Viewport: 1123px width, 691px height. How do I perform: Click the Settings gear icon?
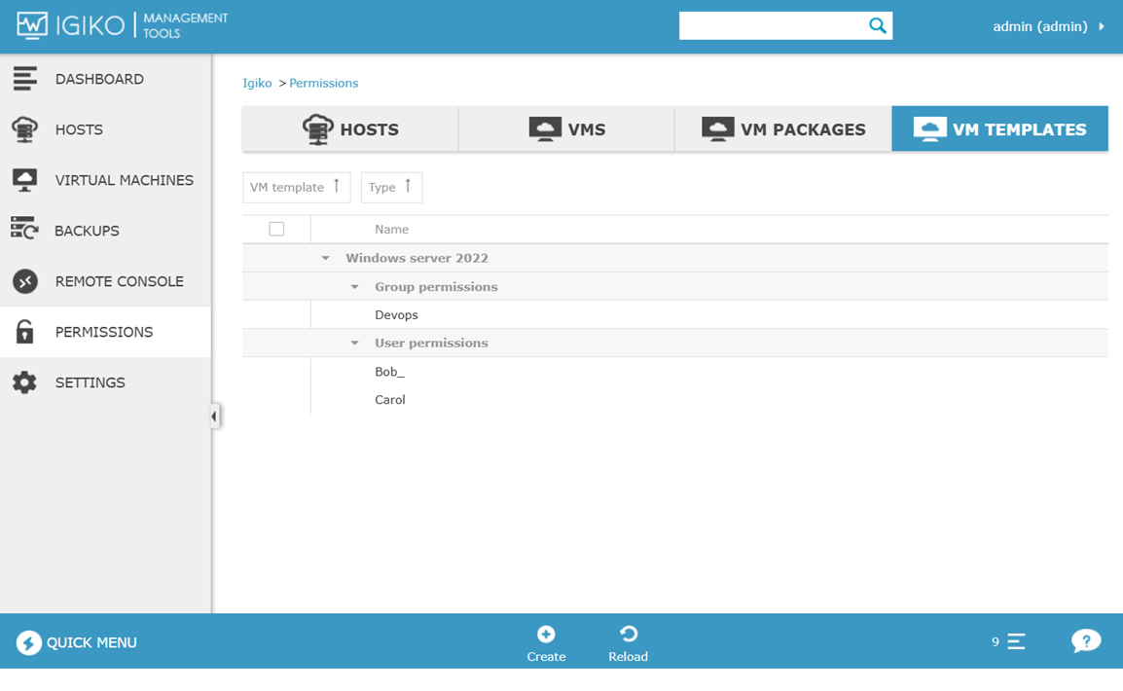25,382
